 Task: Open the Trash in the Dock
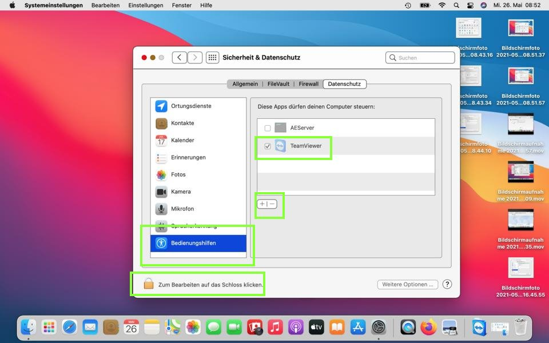click(x=520, y=327)
